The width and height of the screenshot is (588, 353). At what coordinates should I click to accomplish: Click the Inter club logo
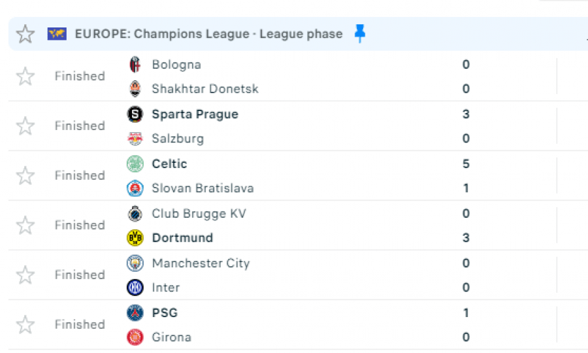click(x=135, y=288)
